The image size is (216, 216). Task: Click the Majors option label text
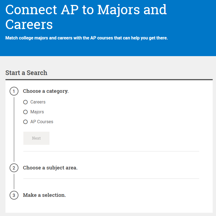coord(37,112)
